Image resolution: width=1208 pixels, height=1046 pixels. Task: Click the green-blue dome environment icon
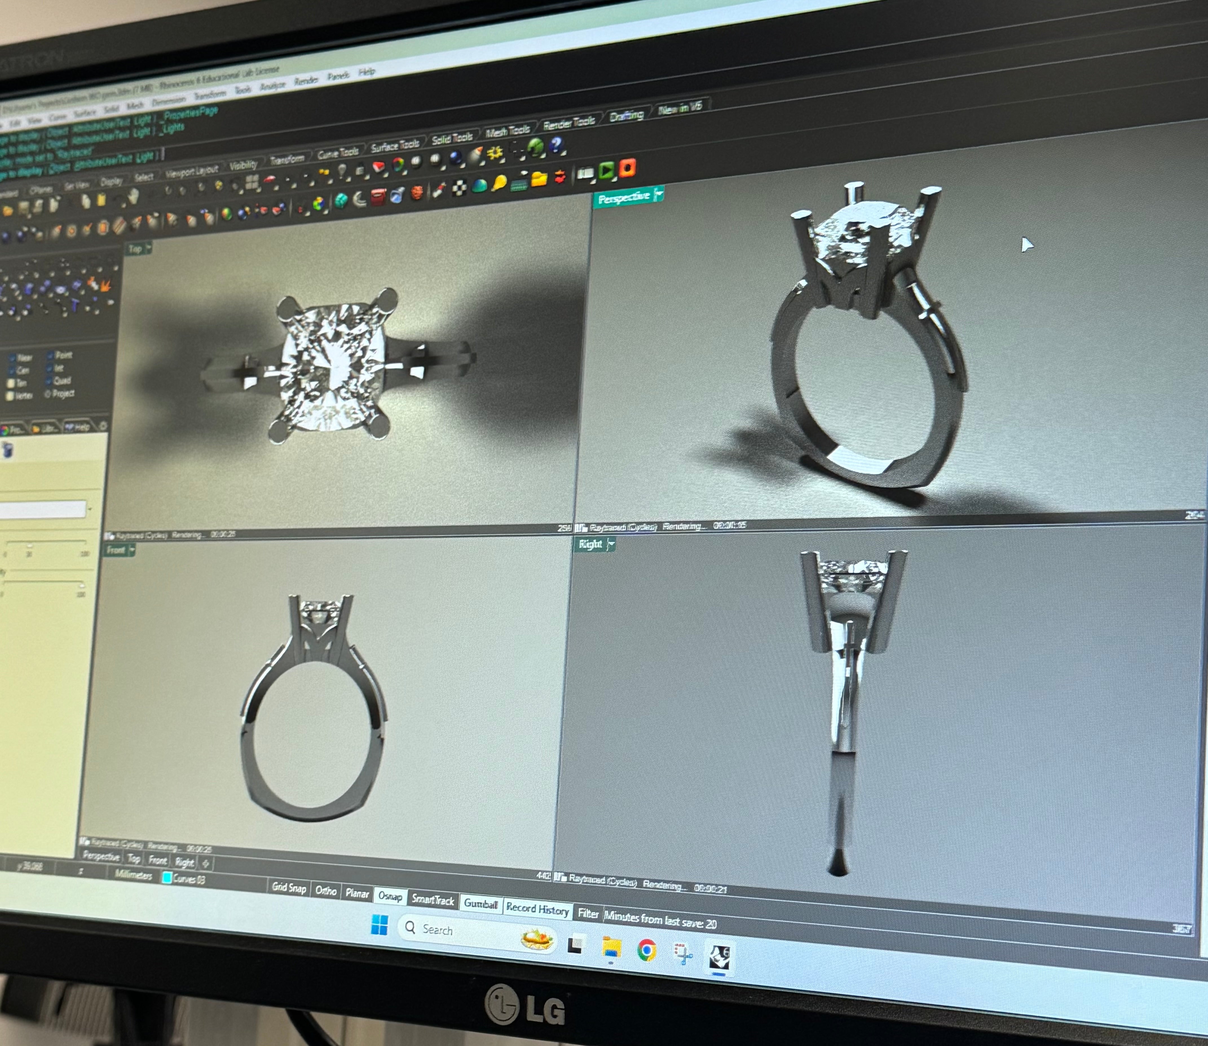[479, 186]
